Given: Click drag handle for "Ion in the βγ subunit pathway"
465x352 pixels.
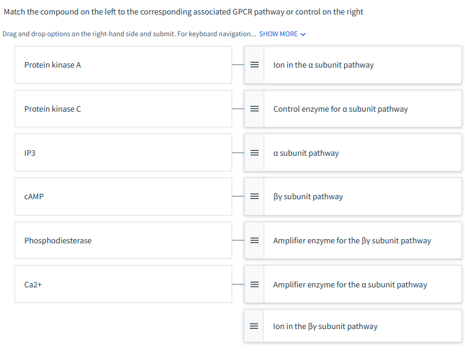Looking at the screenshot, I should pyautogui.click(x=255, y=327).
